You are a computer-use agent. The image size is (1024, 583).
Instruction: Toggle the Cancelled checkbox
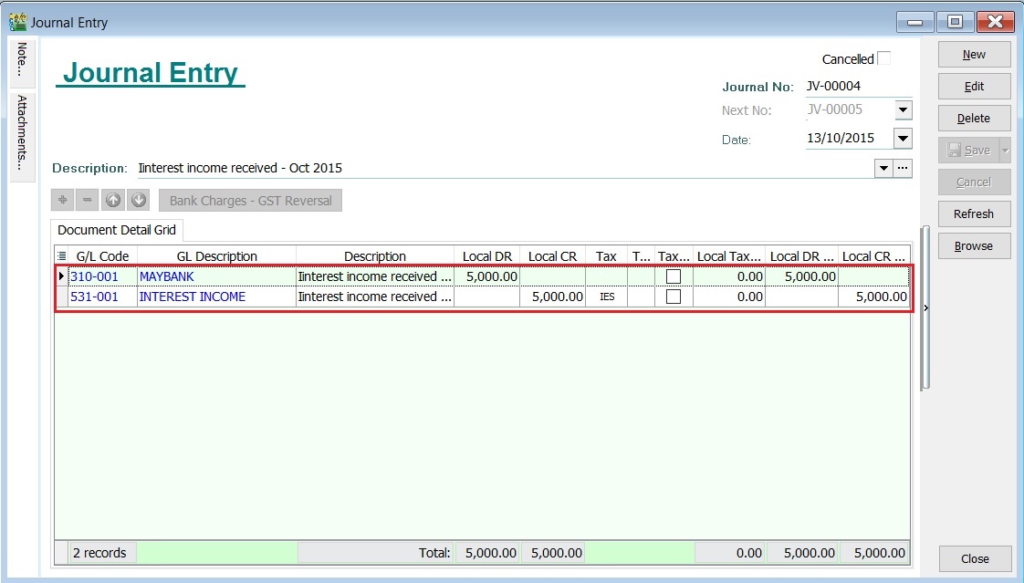883,57
